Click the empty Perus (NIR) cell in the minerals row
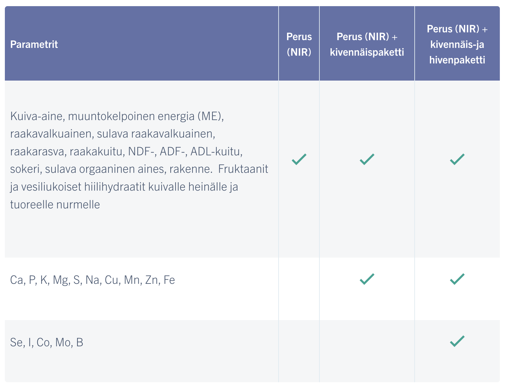 tap(299, 289)
